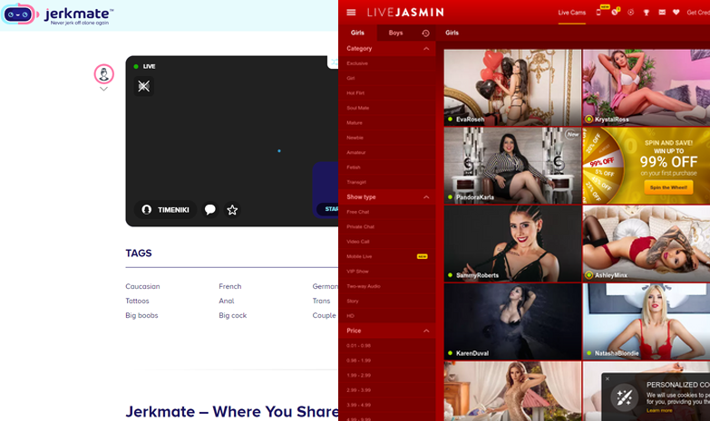Click the French tag on Jerkmate
Image resolution: width=710 pixels, height=421 pixels.
(230, 286)
